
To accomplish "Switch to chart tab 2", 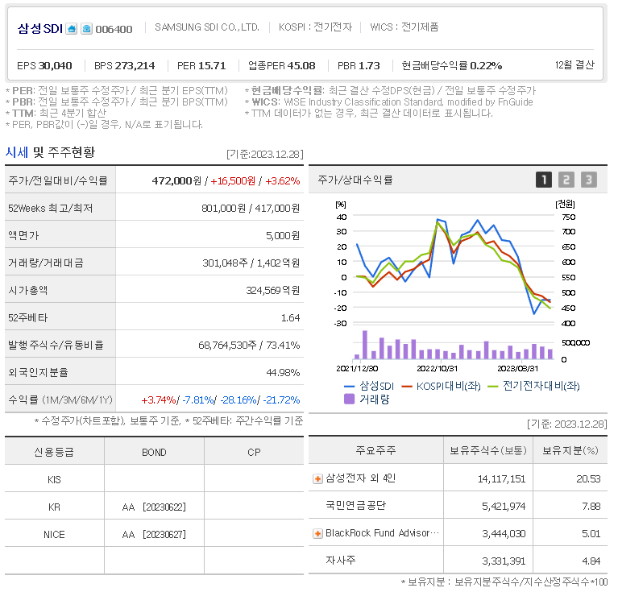I will pos(566,180).
